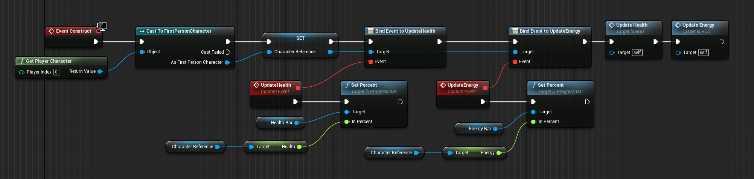Image resolution: width=754 pixels, height=179 pixels.
Task: Click the As First Person Character output pin
Action: (x=227, y=62)
